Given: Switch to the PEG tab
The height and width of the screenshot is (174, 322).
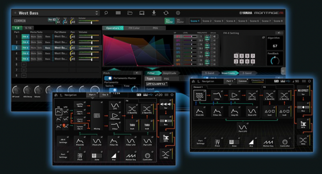Looking at the screenshot, I should point(155,28).
